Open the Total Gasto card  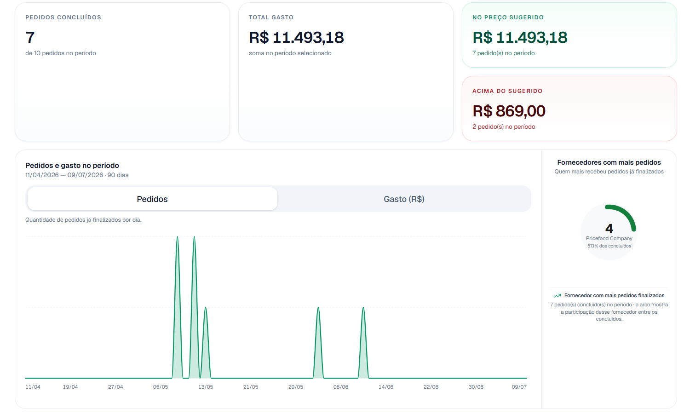(x=346, y=72)
